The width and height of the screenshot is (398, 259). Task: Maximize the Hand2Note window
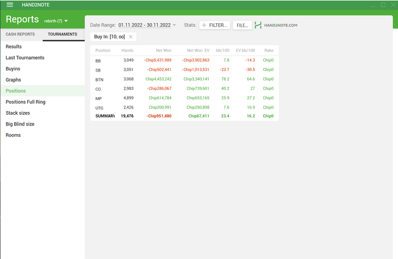click(383, 5)
